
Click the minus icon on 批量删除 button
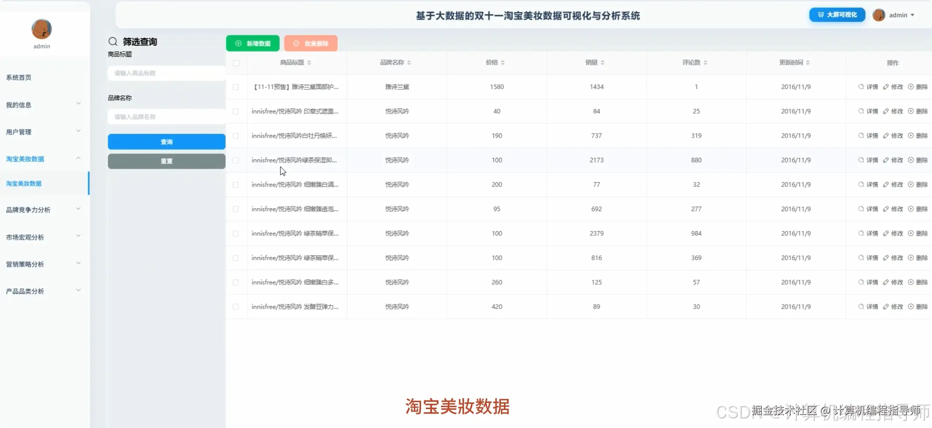coord(296,43)
